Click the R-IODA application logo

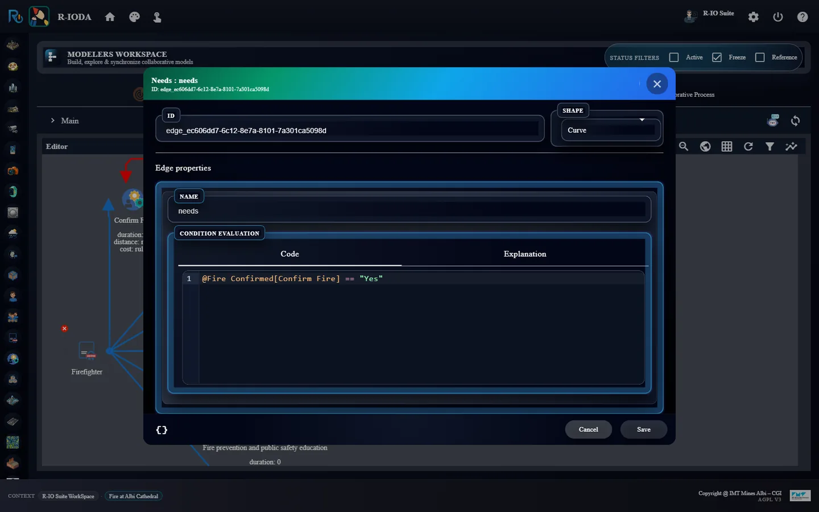[39, 16]
